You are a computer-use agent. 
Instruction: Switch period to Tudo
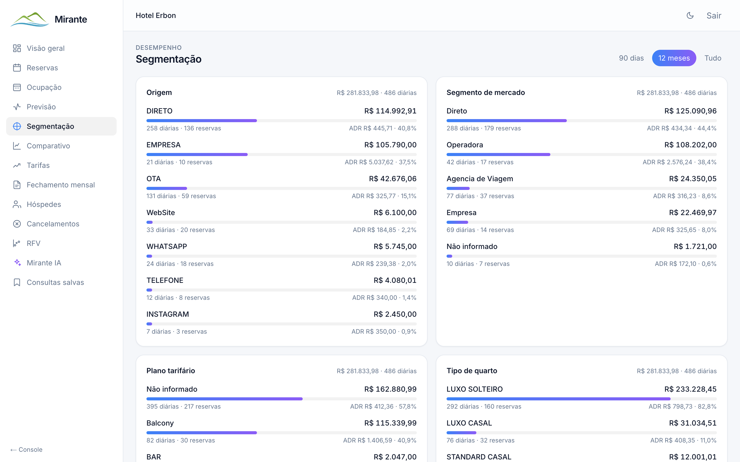(x=713, y=58)
